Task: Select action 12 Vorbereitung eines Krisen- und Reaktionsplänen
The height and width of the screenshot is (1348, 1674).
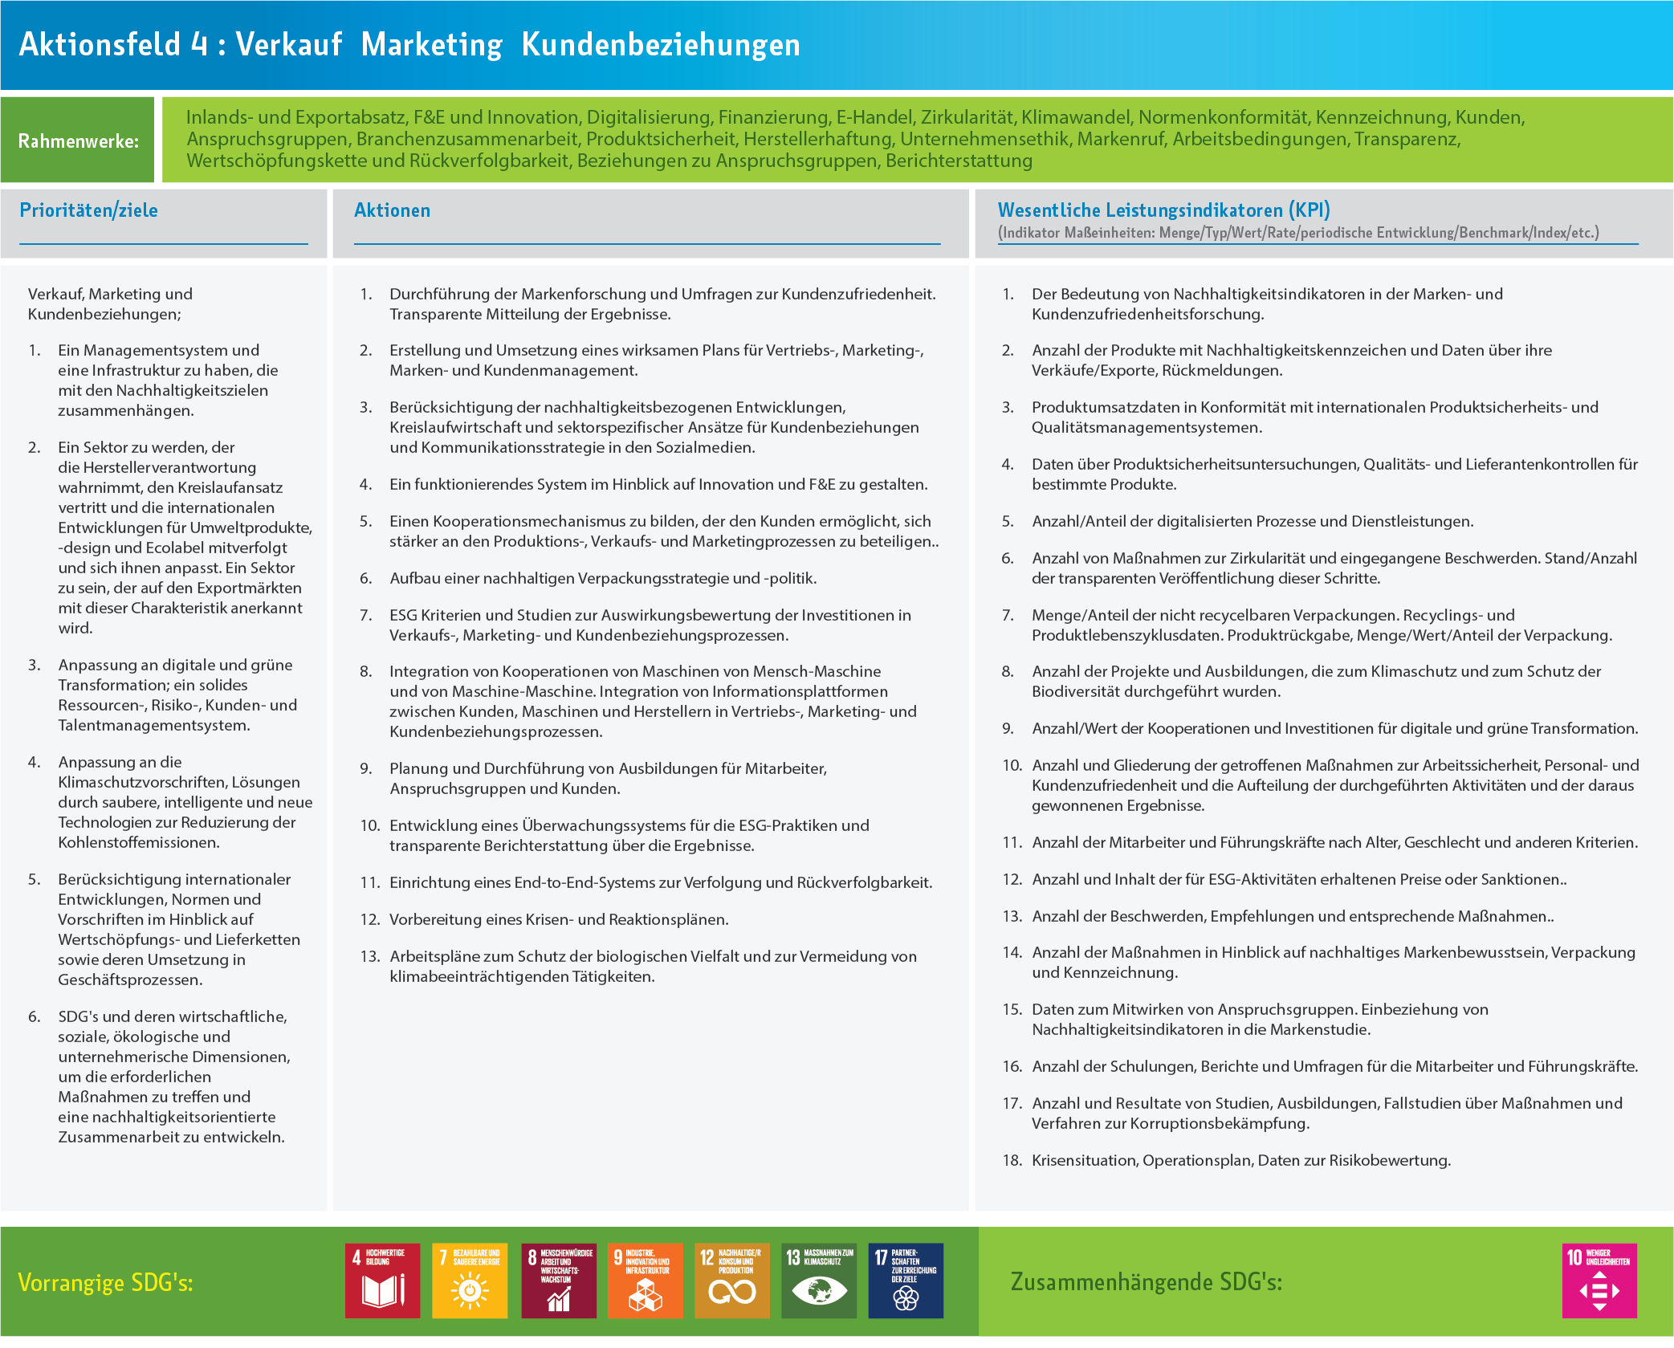Action: point(544,919)
